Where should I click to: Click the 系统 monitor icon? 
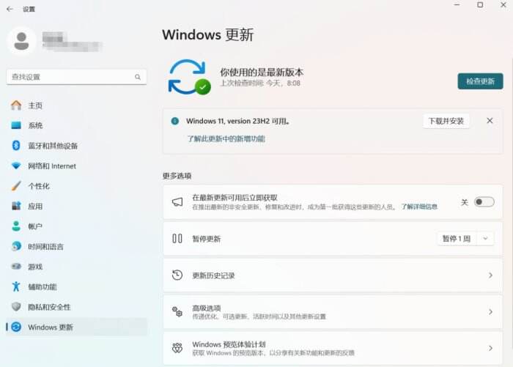pyautogui.click(x=16, y=125)
